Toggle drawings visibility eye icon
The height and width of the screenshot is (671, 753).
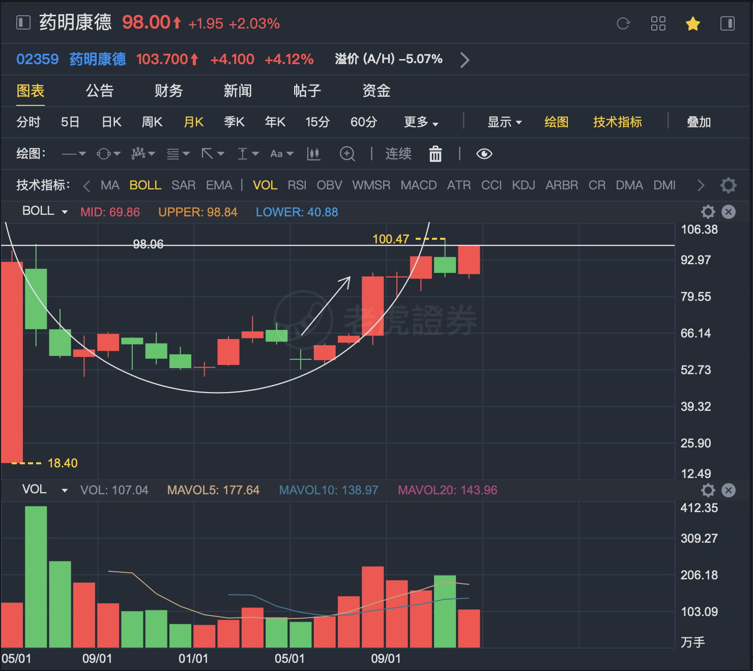click(x=484, y=154)
